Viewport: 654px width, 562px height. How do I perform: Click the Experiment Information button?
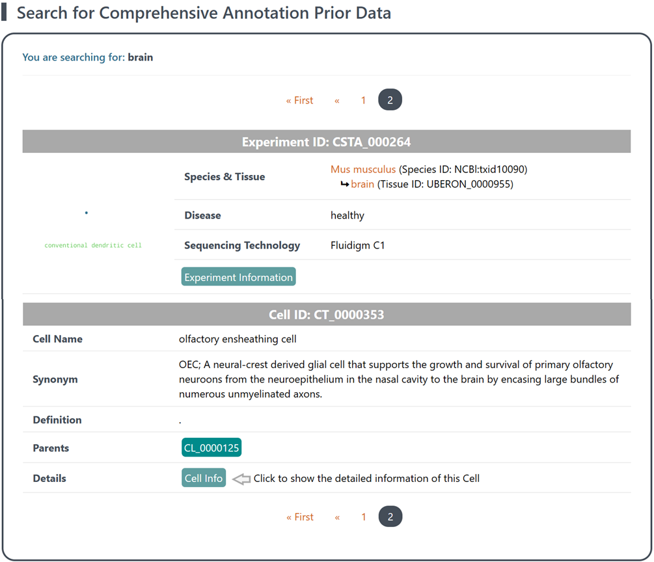coord(238,277)
